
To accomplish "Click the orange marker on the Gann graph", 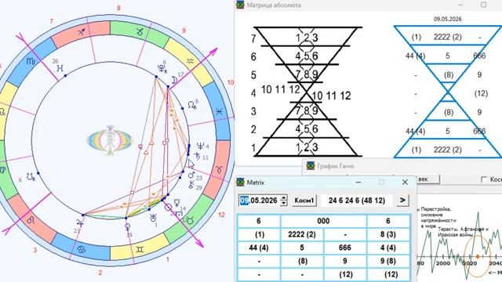I will (x=478, y=256).
